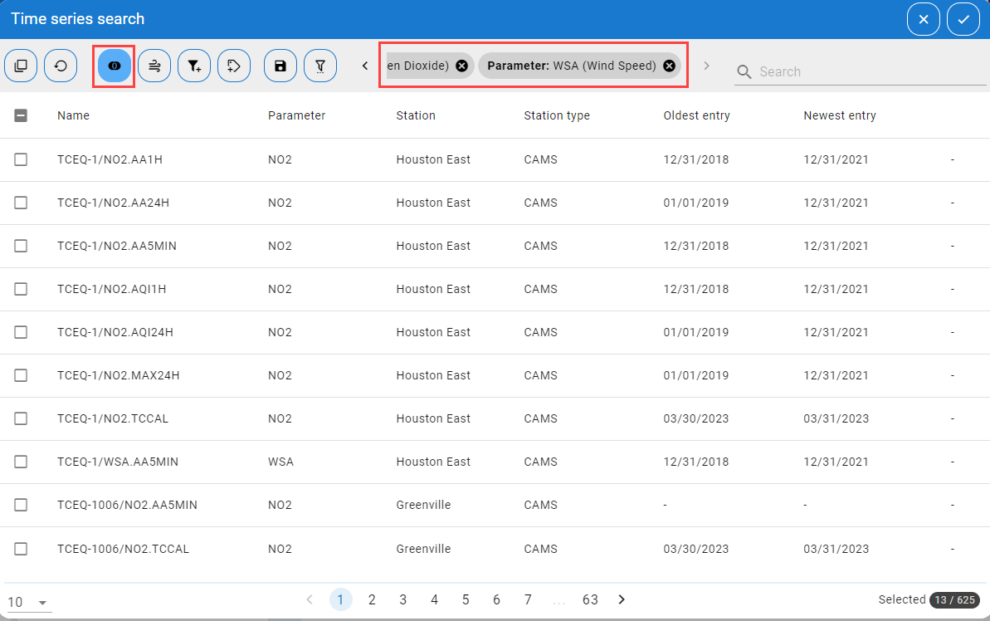Screen dimensions: 990x621
Task: Confirm selection with the checkmark button
Action: tap(963, 19)
